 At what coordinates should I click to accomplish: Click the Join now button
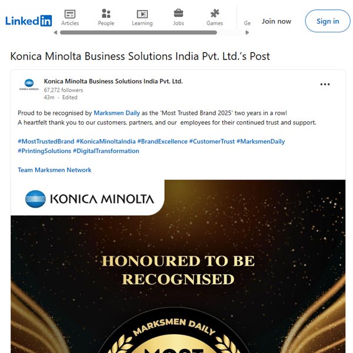[277, 21]
